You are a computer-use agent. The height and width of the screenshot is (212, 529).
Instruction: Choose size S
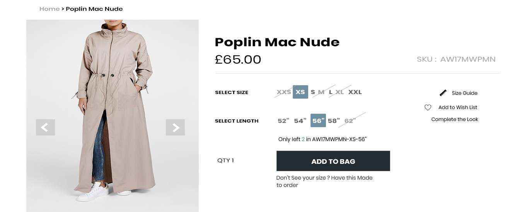point(313,92)
